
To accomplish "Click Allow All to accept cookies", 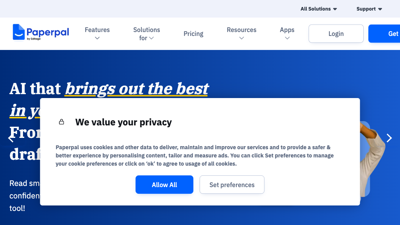I will [164, 184].
